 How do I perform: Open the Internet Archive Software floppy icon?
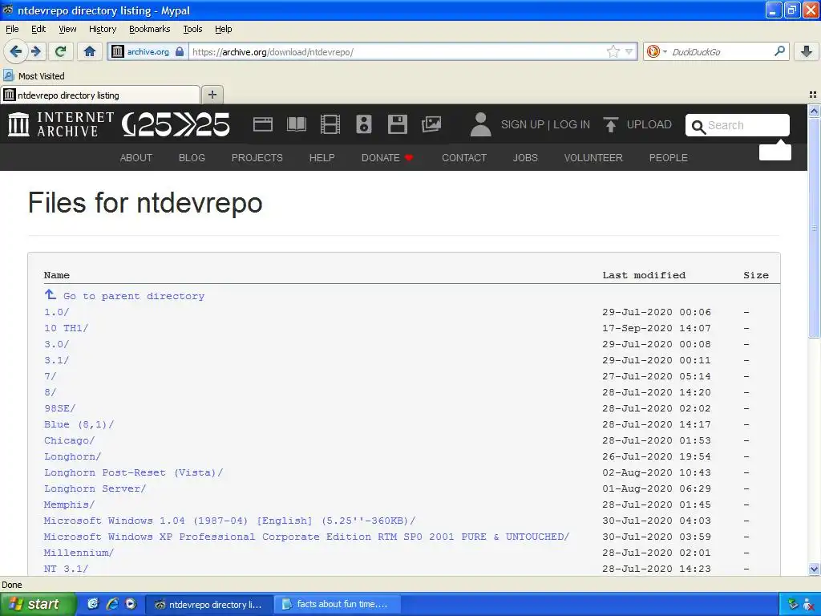pyautogui.click(x=398, y=124)
